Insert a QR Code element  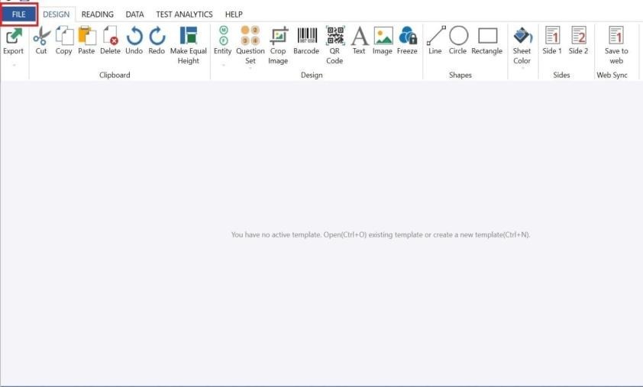click(334, 45)
